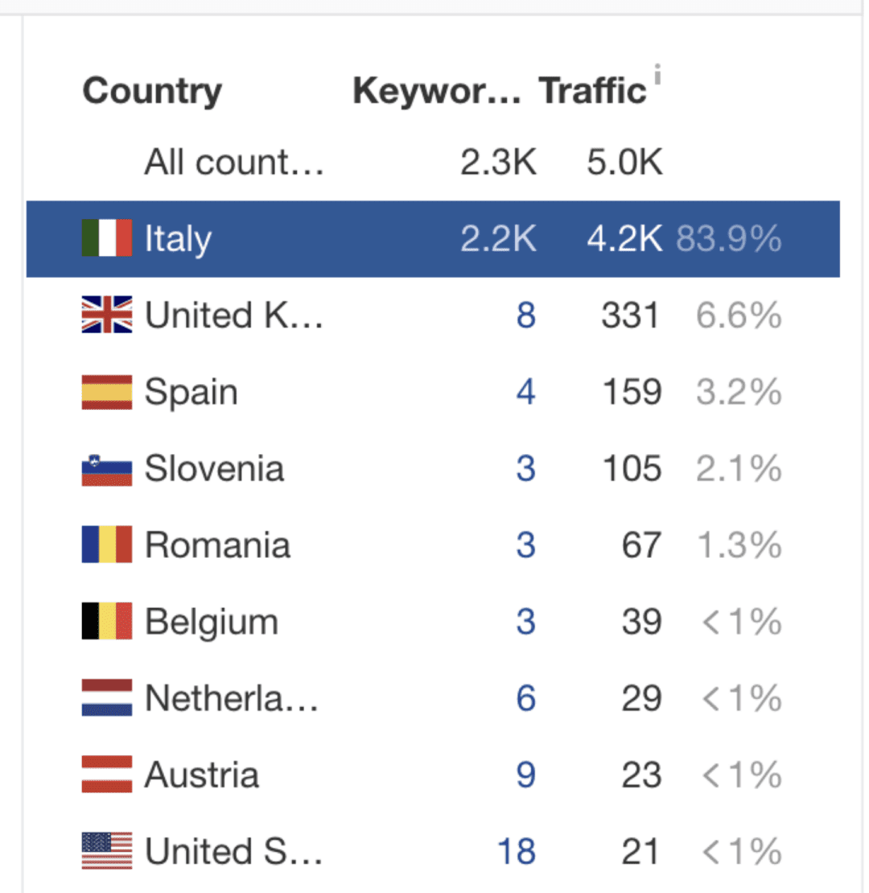Viewport: 869px width, 893px height.
Task: Open United States keywords count 18
Action: click(x=516, y=851)
